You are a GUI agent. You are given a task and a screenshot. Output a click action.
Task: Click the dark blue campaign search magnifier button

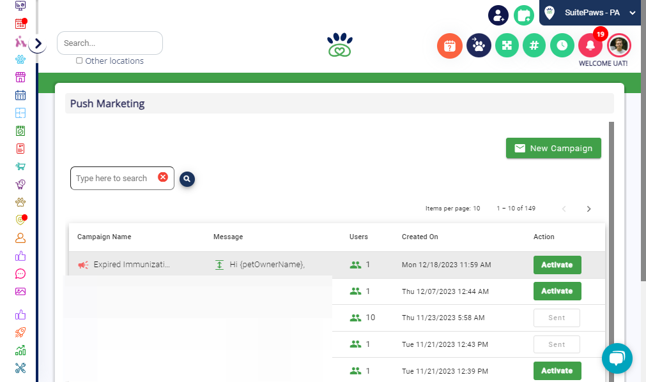[187, 179]
